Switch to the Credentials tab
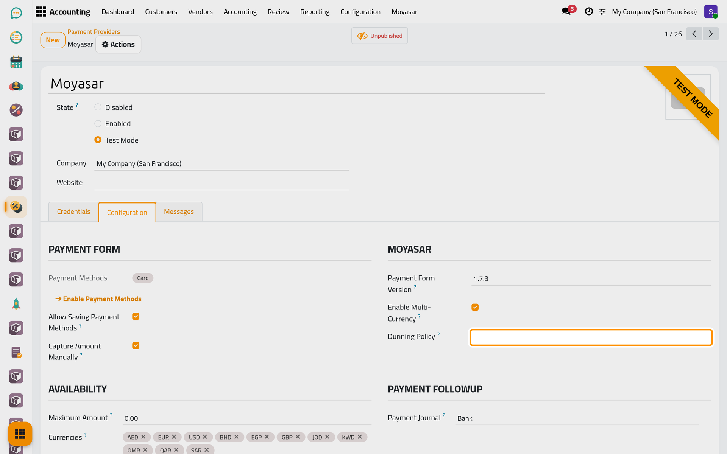The height and width of the screenshot is (454, 727). pos(73,211)
